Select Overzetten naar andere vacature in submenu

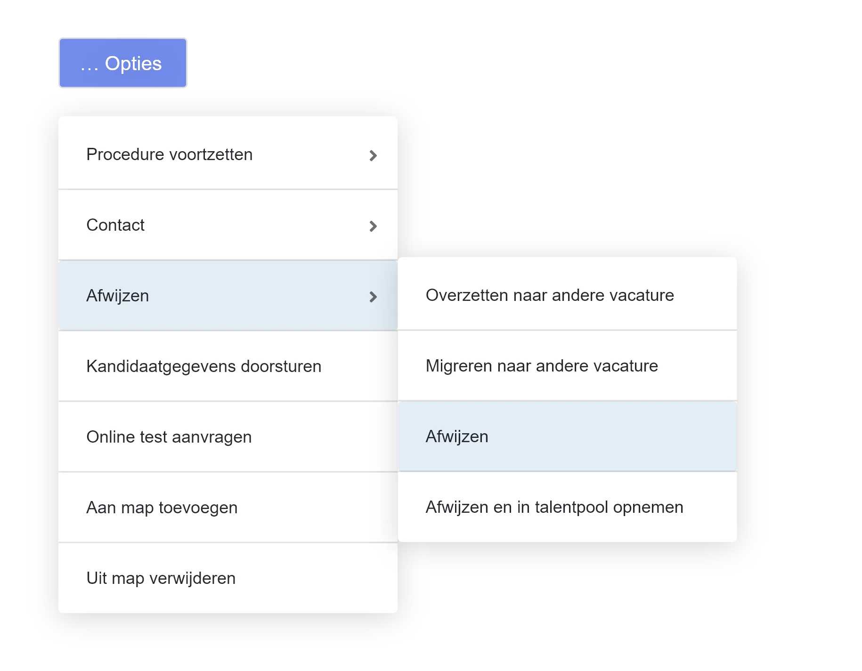coord(550,295)
